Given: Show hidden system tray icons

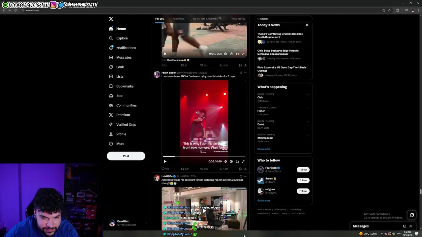Looking at the screenshot, I should [382, 234].
